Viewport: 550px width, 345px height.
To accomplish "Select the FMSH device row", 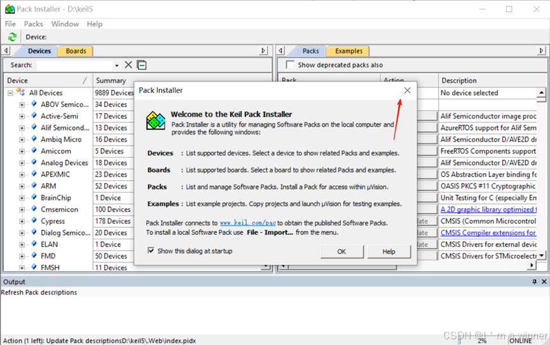I will point(50,267).
